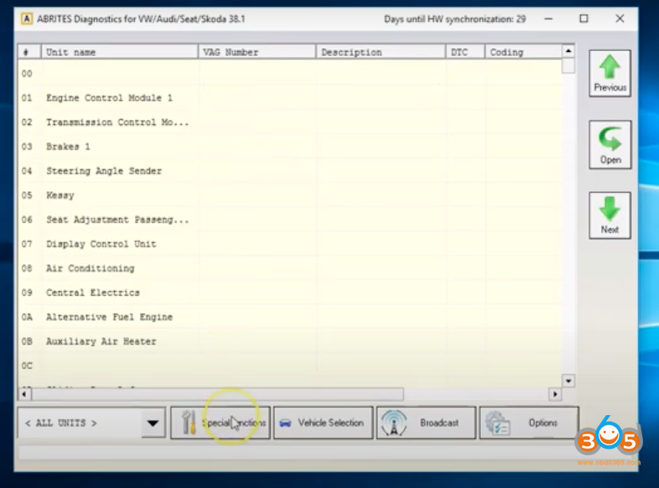The height and width of the screenshot is (488, 659).
Task: Click the Description column header
Action: [381, 52]
